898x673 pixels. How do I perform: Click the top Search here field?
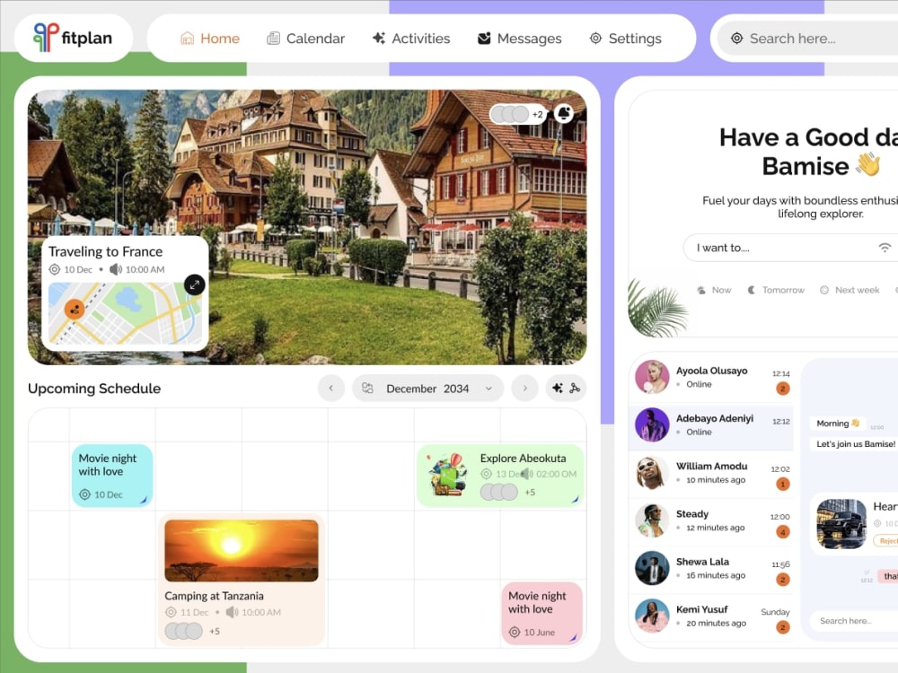tap(807, 39)
